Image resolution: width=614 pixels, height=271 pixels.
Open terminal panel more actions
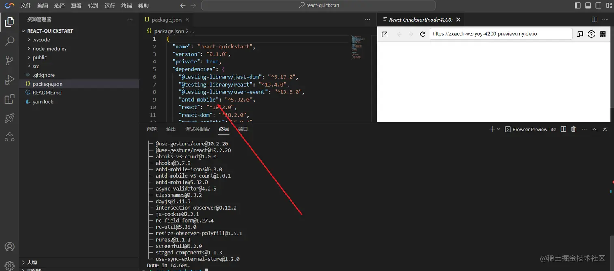[584, 129]
